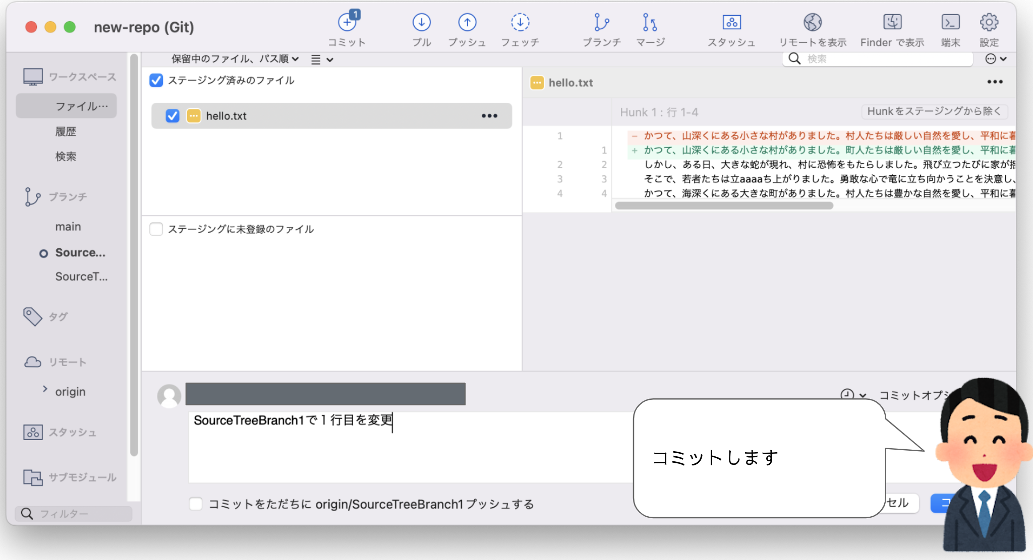Enable コミットをただちに origin/SourceTreeBranch1 プッシュする

click(196, 504)
